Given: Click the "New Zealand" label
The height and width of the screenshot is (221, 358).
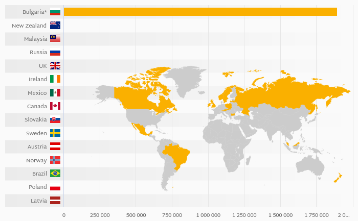Looking at the screenshot, I should (x=29, y=26).
